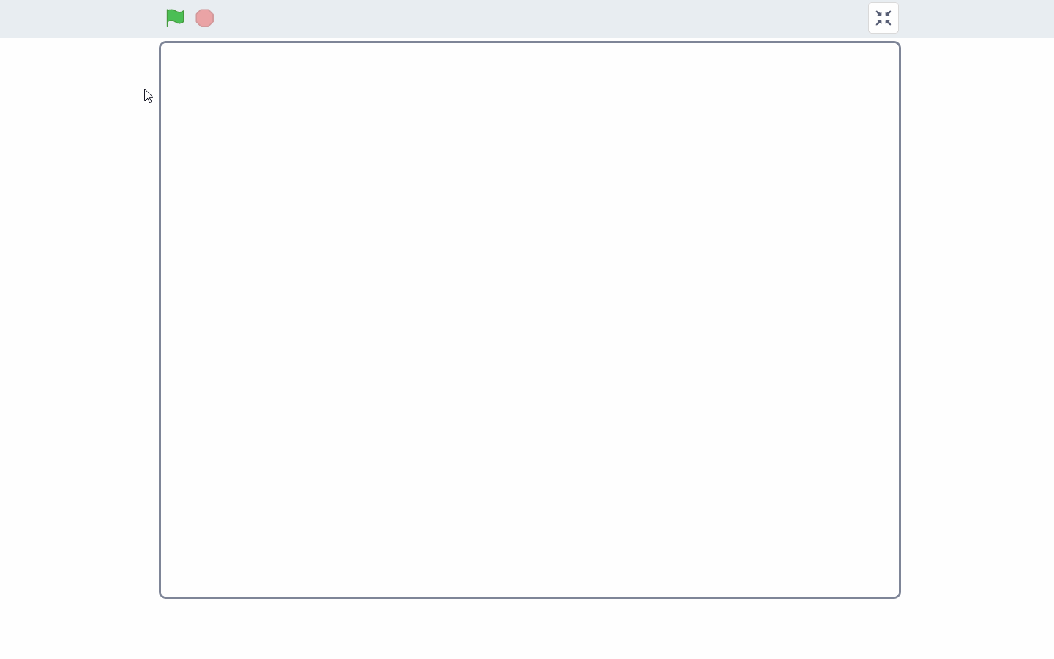Click the green flag to start project
1054x659 pixels.
(175, 18)
